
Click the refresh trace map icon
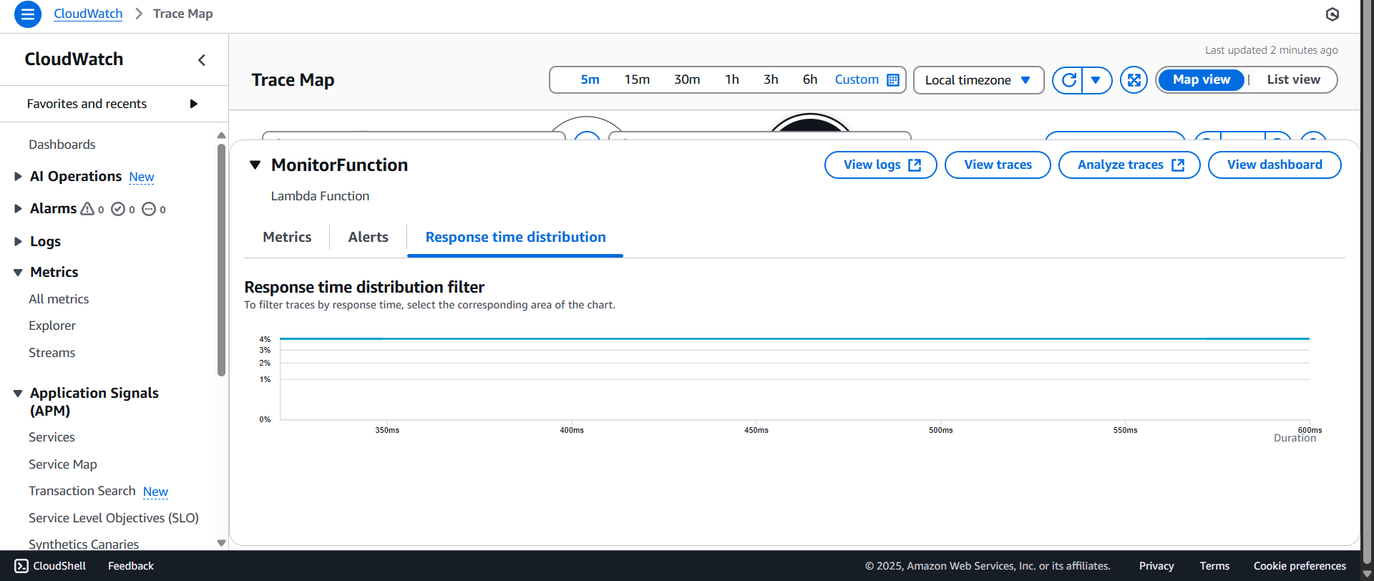pos(1068,80)
